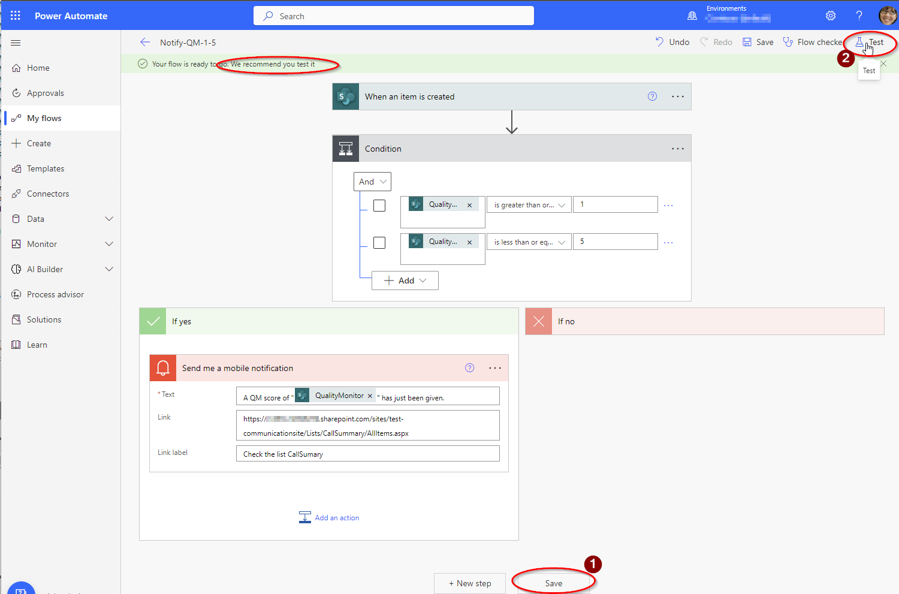Click the SharePoint trigger icon
Viewport: 899px width, 594px height.
[346, 97]
